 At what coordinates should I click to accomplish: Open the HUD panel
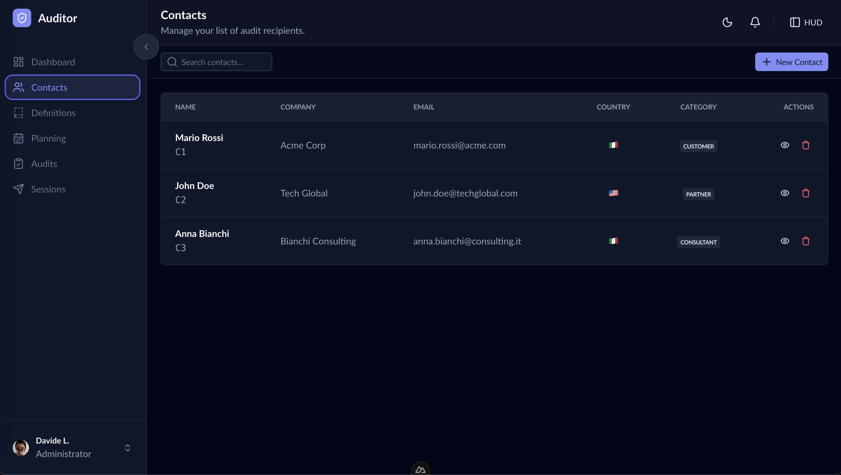pyautogui.click(x=806, y=22)
